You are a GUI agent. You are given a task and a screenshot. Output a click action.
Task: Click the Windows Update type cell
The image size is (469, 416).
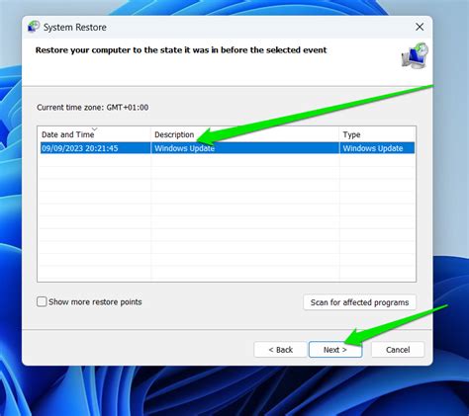coord(373,148)
